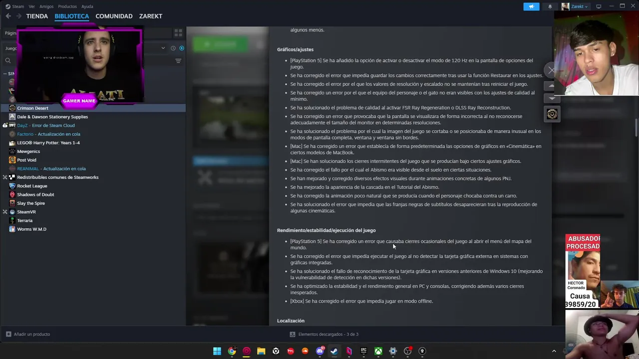Click the right-side library page scrollbar
This screenshot has height=359, width=639.
[x=636, y=127]
